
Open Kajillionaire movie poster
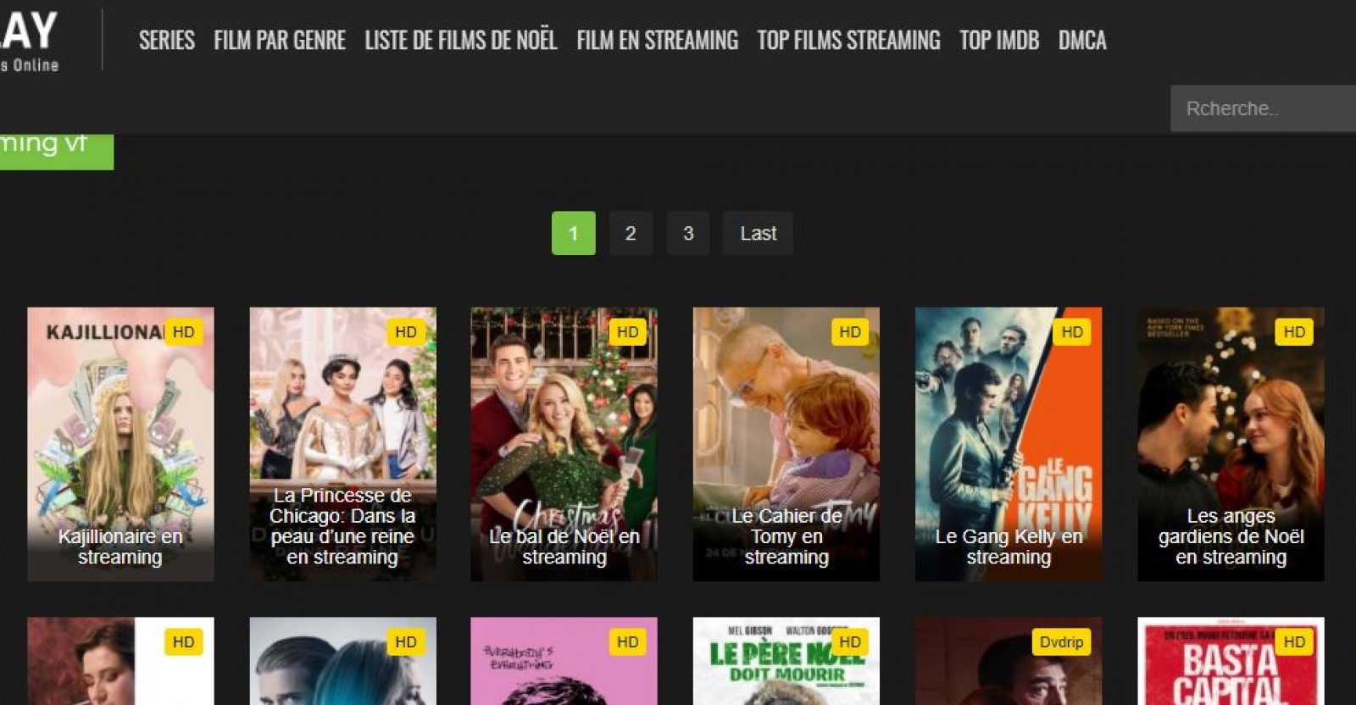click(120, 443)
